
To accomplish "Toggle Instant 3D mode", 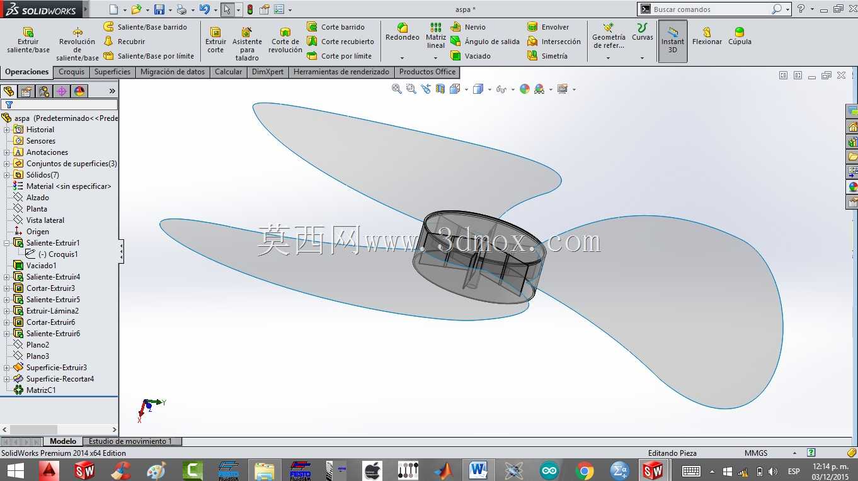I will [x=673, y=41].
